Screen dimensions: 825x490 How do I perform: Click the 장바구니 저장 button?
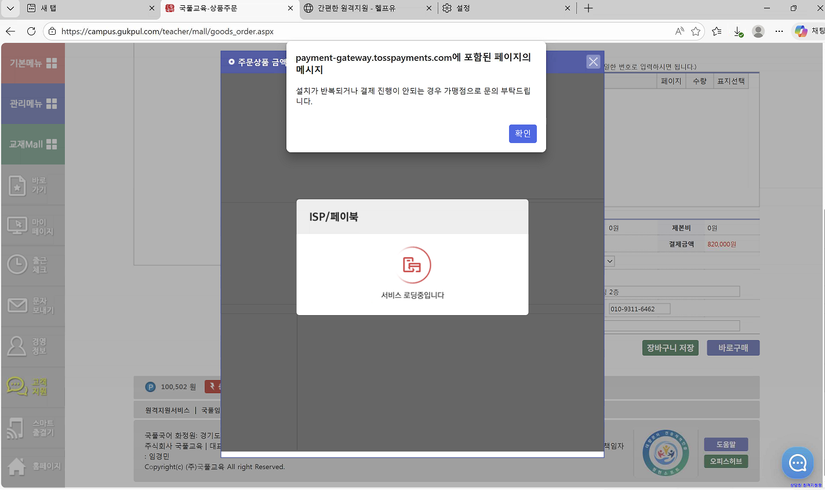point(670,348)
